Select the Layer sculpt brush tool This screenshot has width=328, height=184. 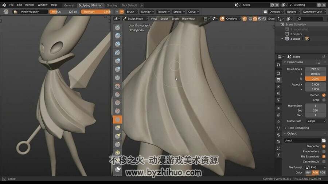point(117,53)
